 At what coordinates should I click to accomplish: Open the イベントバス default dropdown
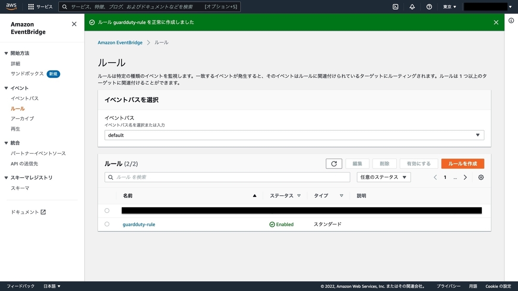(x=478, y=135)
